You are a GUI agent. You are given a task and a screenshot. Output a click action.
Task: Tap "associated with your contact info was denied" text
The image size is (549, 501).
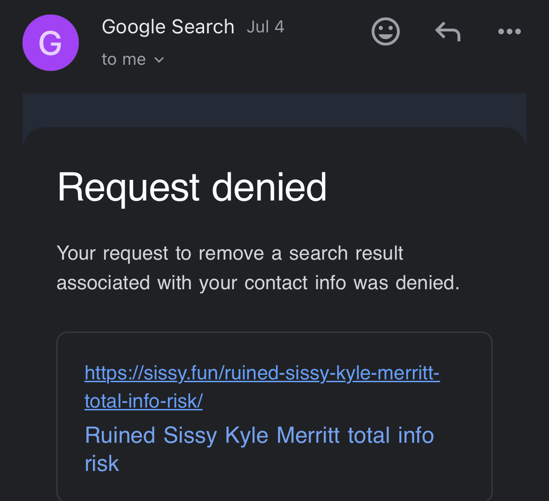point(258,283)
